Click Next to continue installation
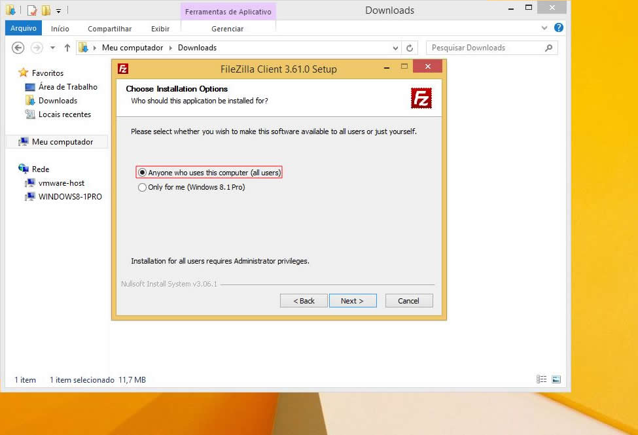The width and height of the screenshot is (638, 435). [x=352, y=301]
